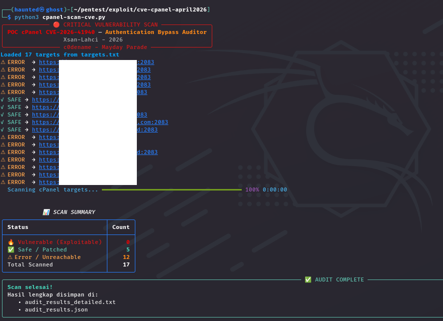
Task: Select the path ~/pentest/exploit/cve-cpanel-april2026
Action: pos(140,9)
